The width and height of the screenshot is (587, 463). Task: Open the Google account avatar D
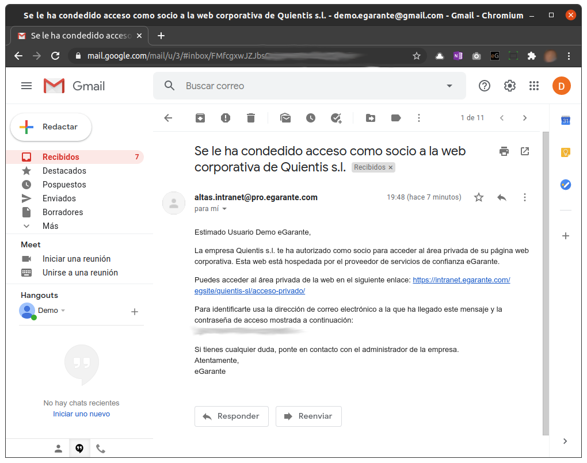click(x=562, y=86)
